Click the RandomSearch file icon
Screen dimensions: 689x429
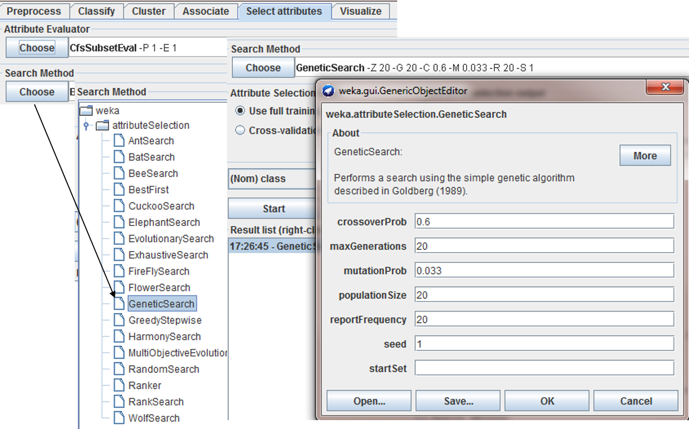(x=119, y=369)
